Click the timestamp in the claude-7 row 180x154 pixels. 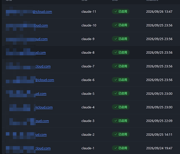click(x=159, y=66)
